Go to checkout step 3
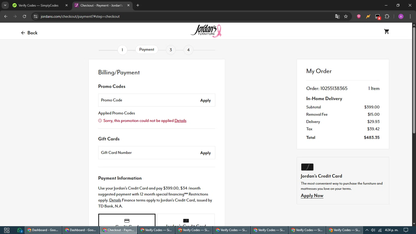Viewport: 416px width, 234px height. (x=171, y=50)
